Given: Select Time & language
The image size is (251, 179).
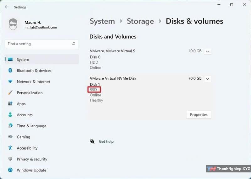Looking at the screenshot, I should point(42,126).
